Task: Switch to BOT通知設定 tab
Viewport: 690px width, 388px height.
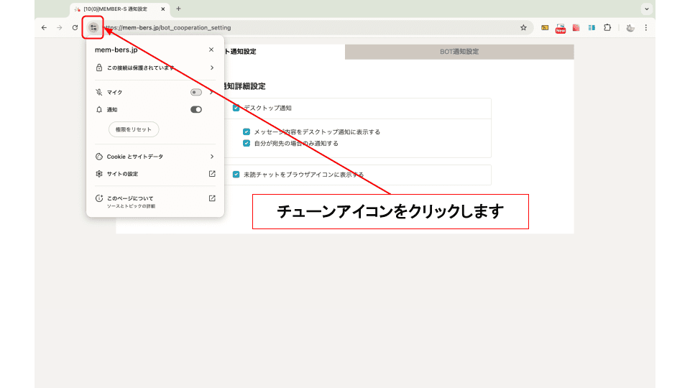Action: click(459, 52)
